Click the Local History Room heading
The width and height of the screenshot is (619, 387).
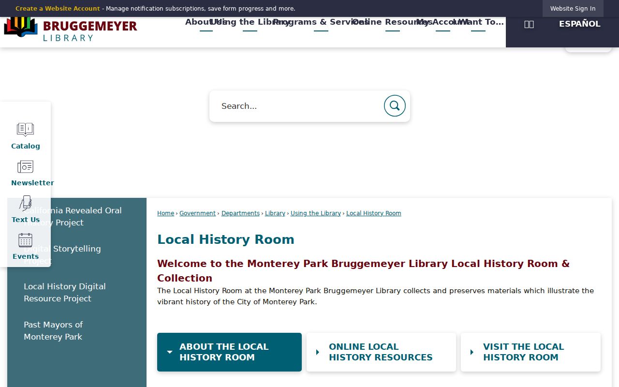226,239
